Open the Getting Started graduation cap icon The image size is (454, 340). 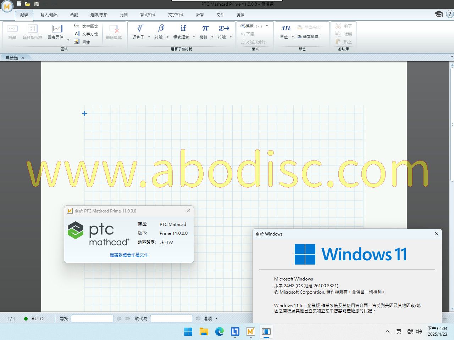click(439, 14)
